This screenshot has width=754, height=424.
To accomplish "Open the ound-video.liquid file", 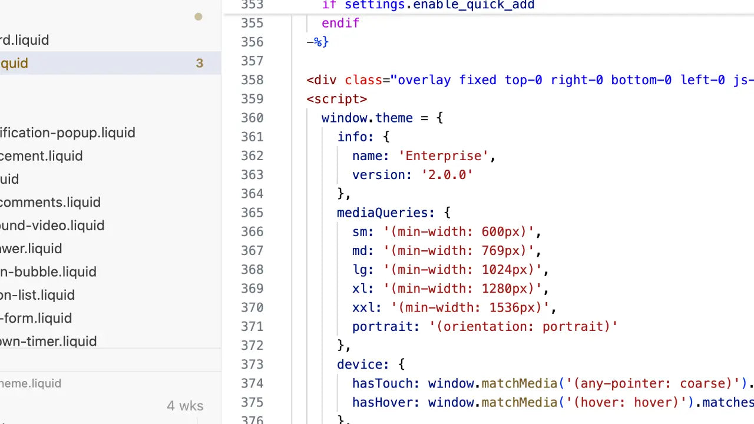I will click(x=52, y=226).
